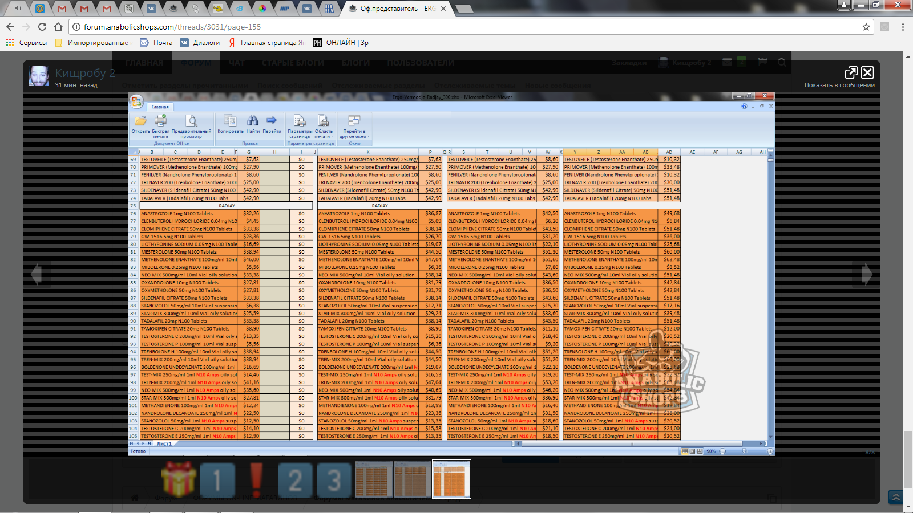
Task: Click the Office button in Excel Viewer image
Action: coord(136,101)
